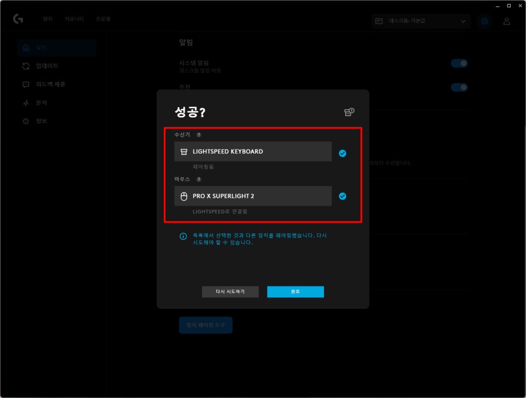Click the help icon next to 수신기
This screenshot has height=398, width=526.
pos(199,135)
